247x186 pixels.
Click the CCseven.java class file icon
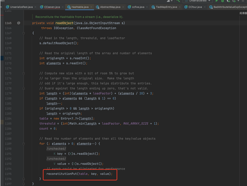click(42, 7)
